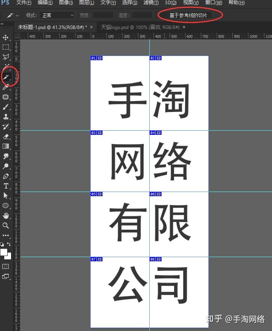Open the 选择(S) menu
The height and width of the screenshot is (331, 272).
pos(130,3)
